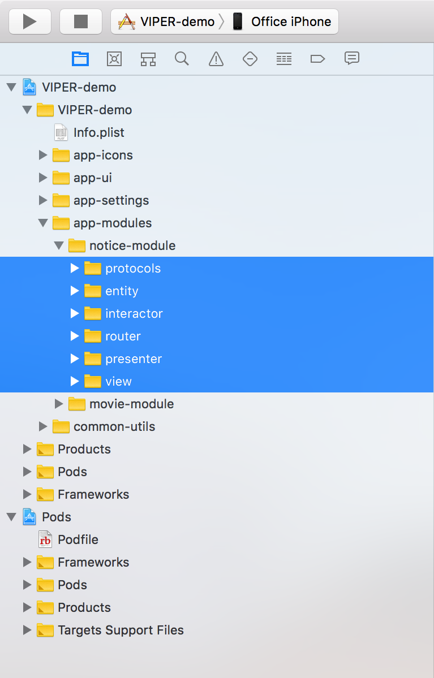Open the Test navigator
434x678 pixels.
tap(250, 58)
